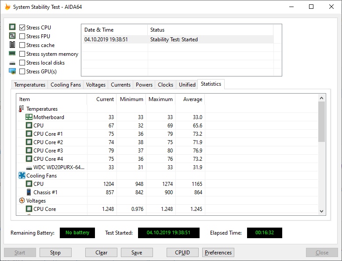Click the percent icon beside Stress FPU

[12, 36]
